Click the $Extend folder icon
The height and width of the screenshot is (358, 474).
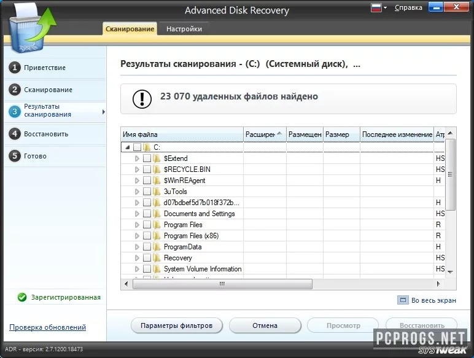point(157,158)
